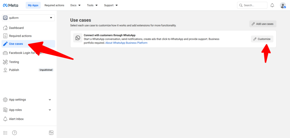Open the quillcrm app selector dropdown
This screenshot has height=138, width=290.
click(28, 18)
